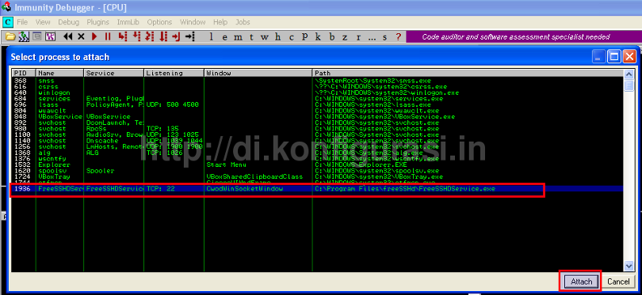
Task: Click the Python script runner icon in toolbar
Action: click(24, 36)
